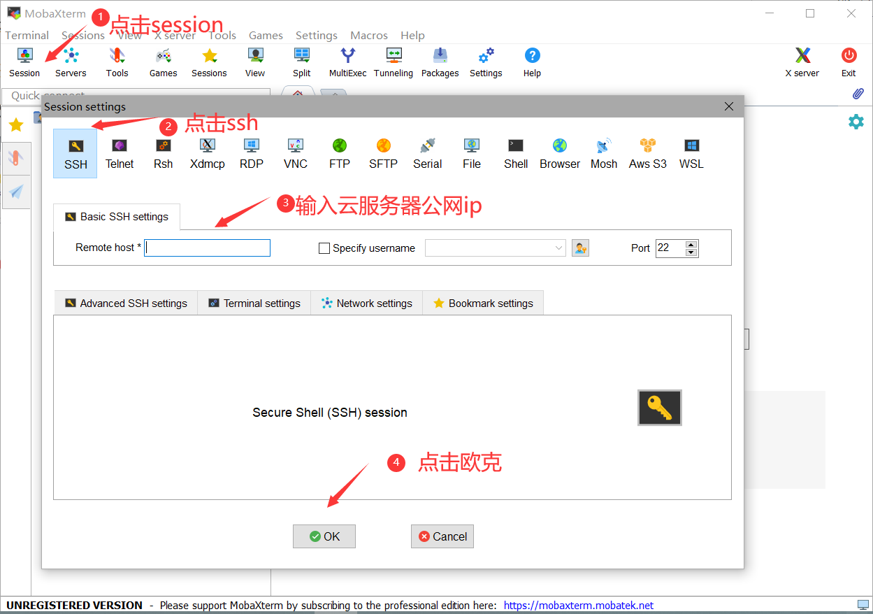Switch to the Basic SSH settings tab

pyautogui.click(x=116, y=217)
